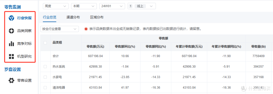Click 零售额环比(%) column header
This screenshot has height=94, width=273.
(x=125, y=47)
